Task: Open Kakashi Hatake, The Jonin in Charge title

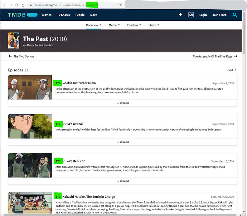Action: pyautogui.click(x=88, y=197)
